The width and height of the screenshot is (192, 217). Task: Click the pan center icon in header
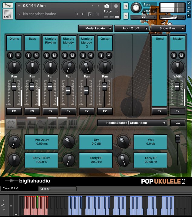144,17
